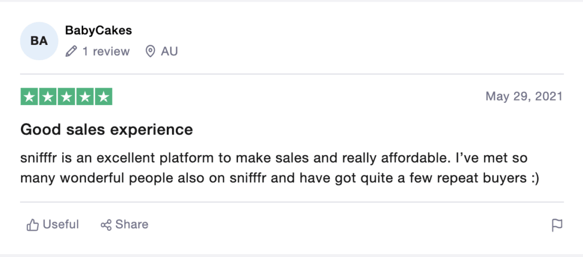This screenshot has height=257, width=583.
Task: Click the AU country label
Action: tap(169, 51)
